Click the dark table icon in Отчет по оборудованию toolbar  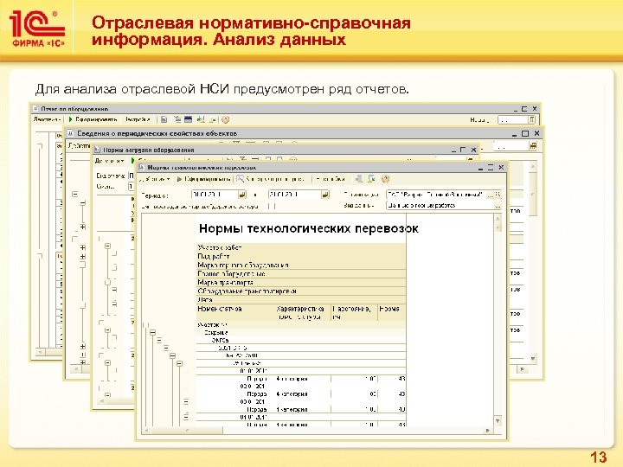point(189,119)
